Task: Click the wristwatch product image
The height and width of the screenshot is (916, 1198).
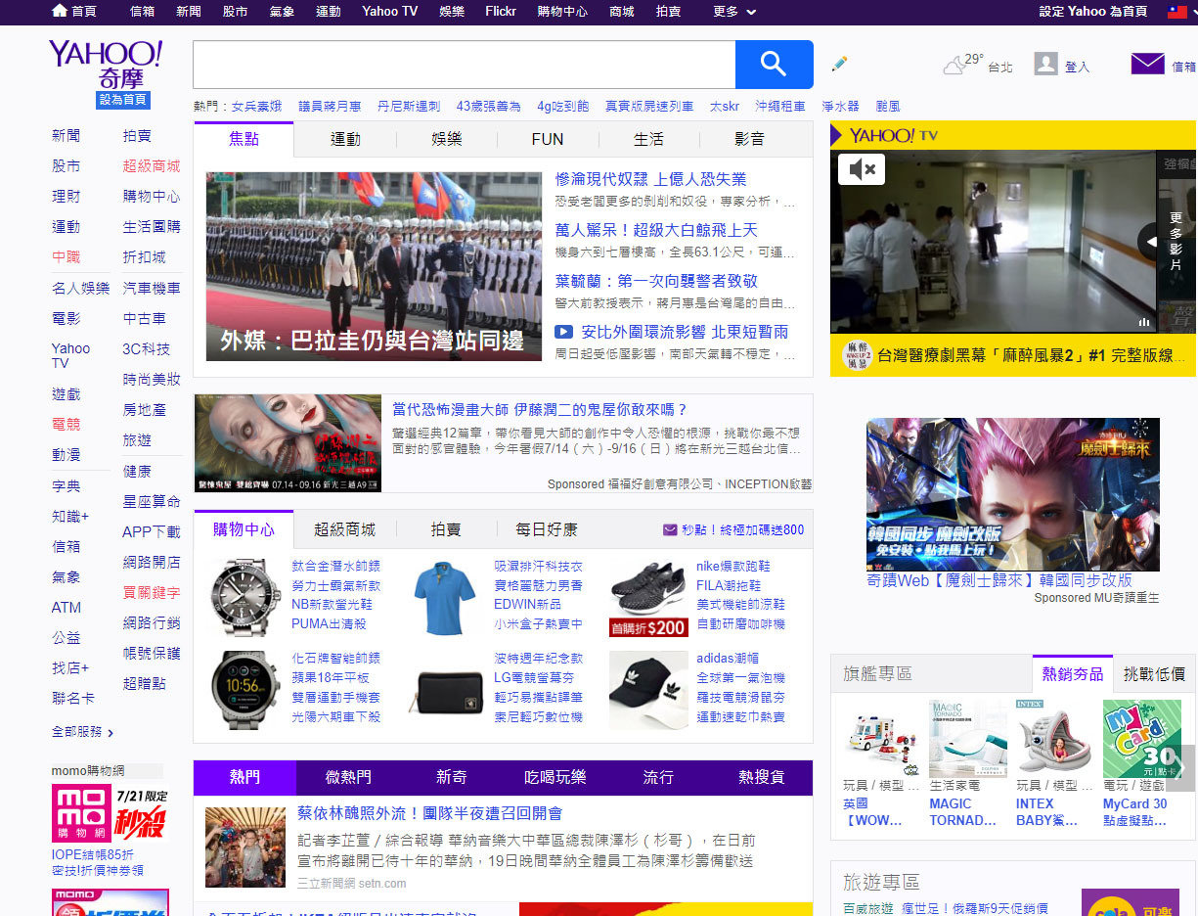Action: [x=244, y=597]
